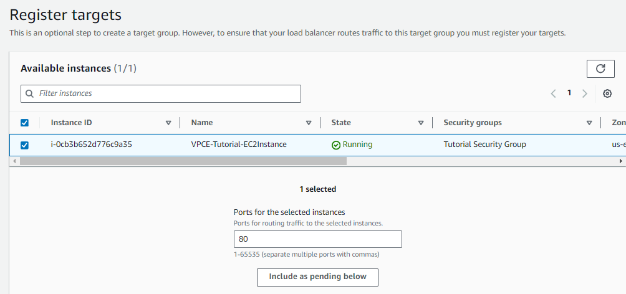Viewport: 626px width, 294px height.
Task: Toggle the select-all instances checkbox
Action: pos(24,123)
